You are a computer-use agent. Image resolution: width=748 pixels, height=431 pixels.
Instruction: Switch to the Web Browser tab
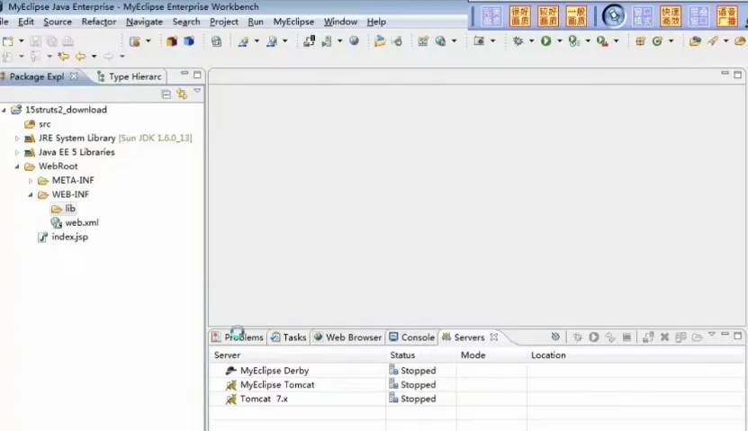(x=347, y=337)
